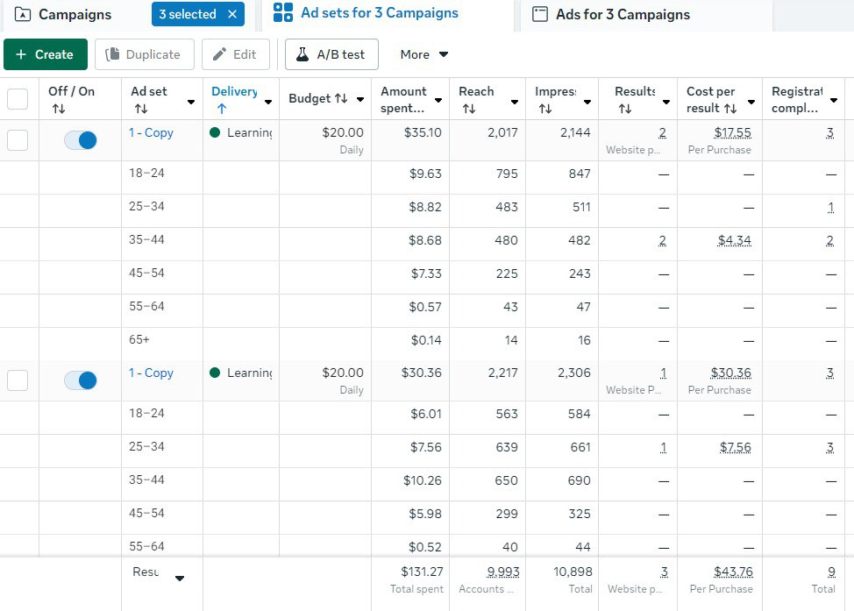
Task: Switch to Ads for 3 Campaigns tab
Action: (623, 15)
